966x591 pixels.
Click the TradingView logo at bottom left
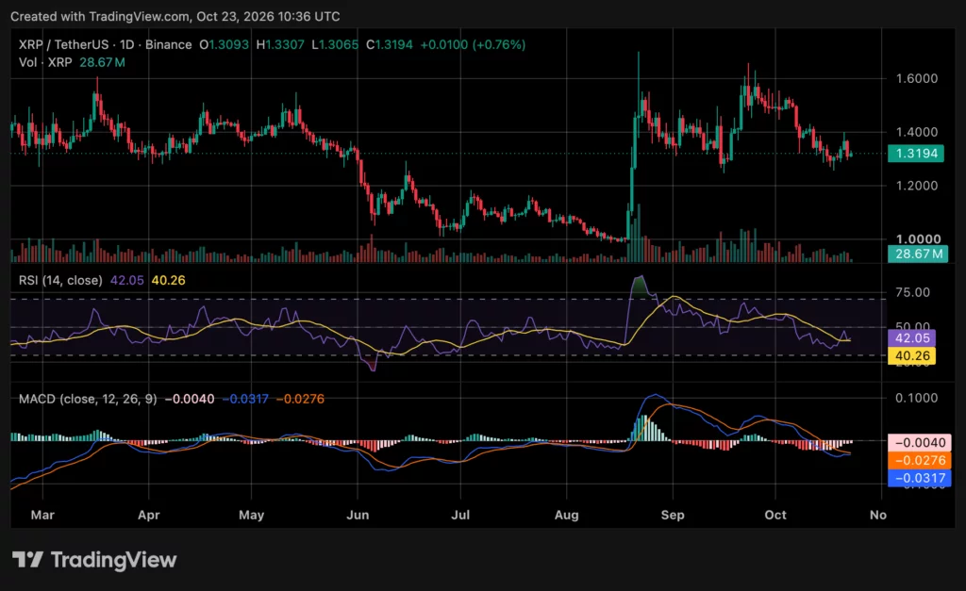94,560
